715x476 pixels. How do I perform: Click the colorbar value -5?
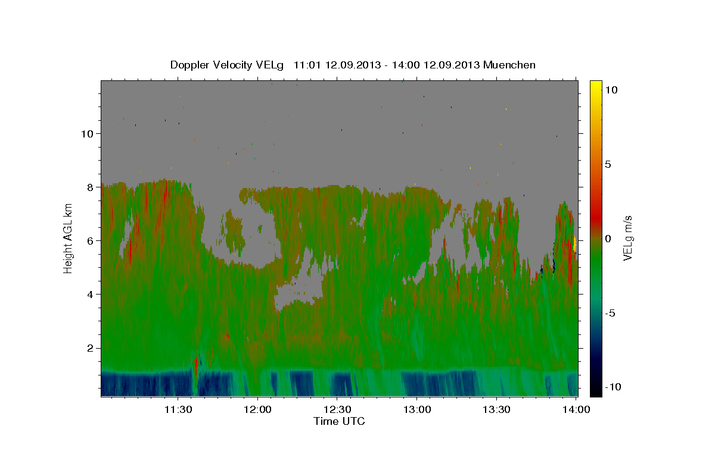pos(611,313)
